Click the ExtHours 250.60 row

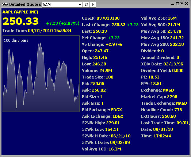pos(158,116)
